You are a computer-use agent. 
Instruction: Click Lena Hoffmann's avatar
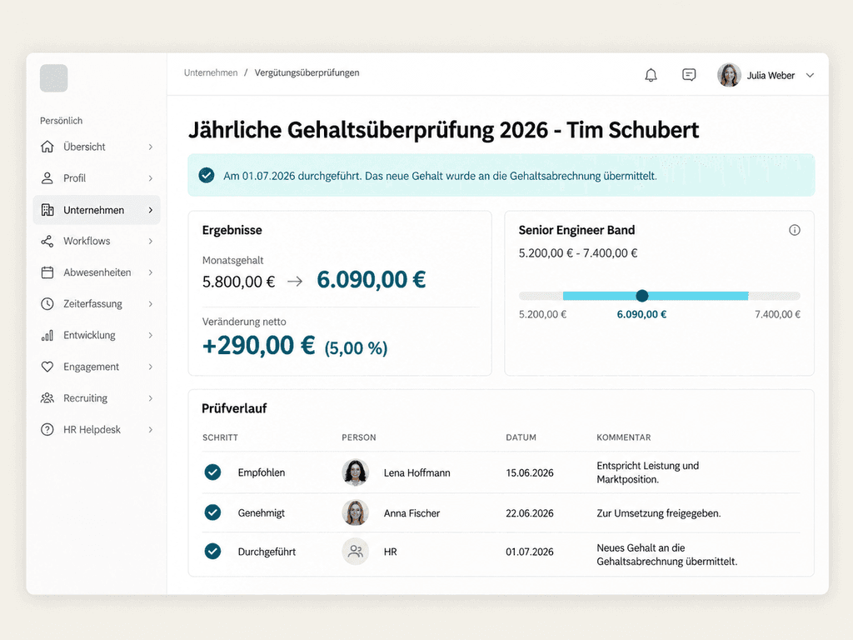click(x=355, y=472)
